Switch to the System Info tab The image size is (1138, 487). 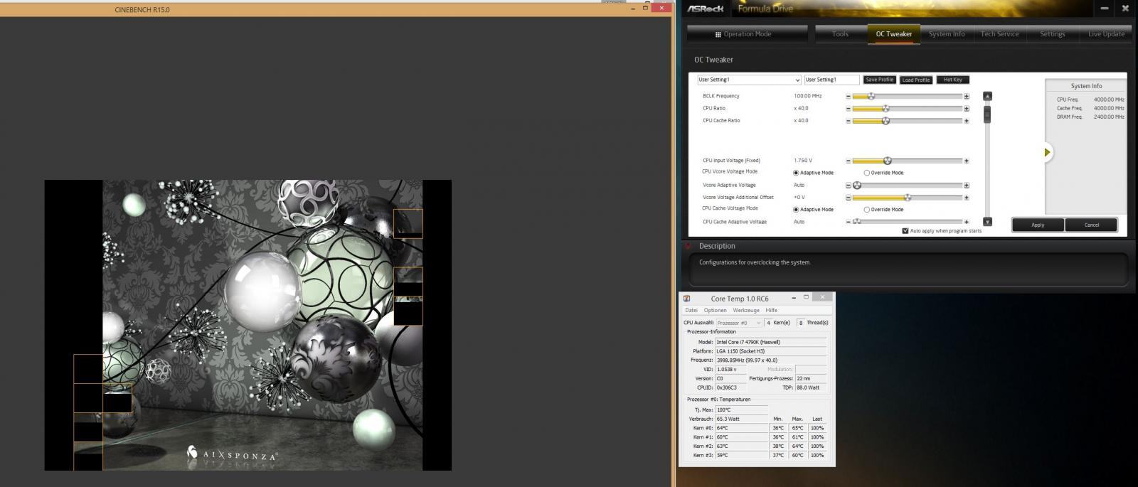pyautogui.click(x=947, y=34)
